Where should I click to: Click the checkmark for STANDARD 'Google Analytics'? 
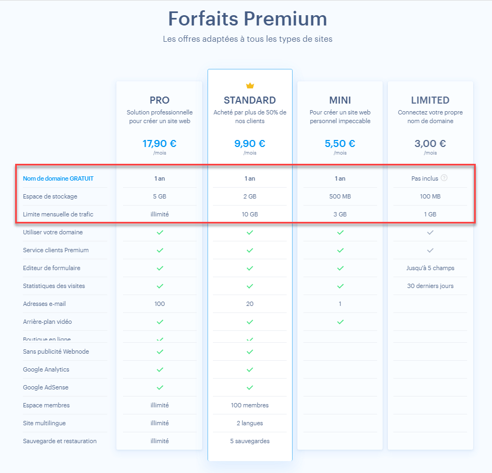point(249,369)
